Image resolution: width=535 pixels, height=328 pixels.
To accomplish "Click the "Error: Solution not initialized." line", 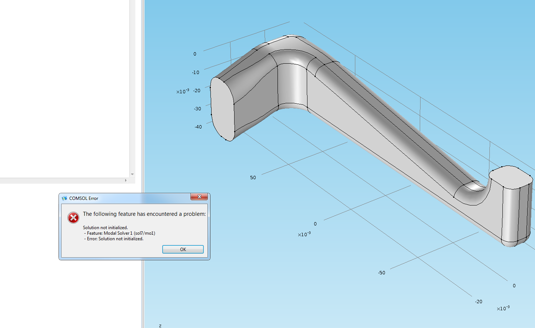I will [x=115, y=239].
